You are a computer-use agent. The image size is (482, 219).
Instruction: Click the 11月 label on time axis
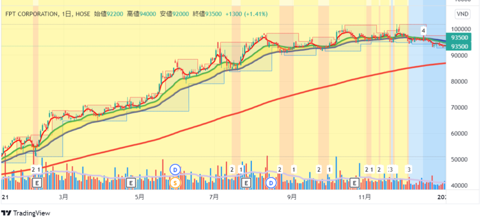(x=365, y=197)
